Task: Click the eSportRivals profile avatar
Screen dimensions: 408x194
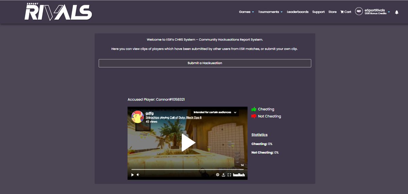Action: pyautogui.click(x=359, y=12)
